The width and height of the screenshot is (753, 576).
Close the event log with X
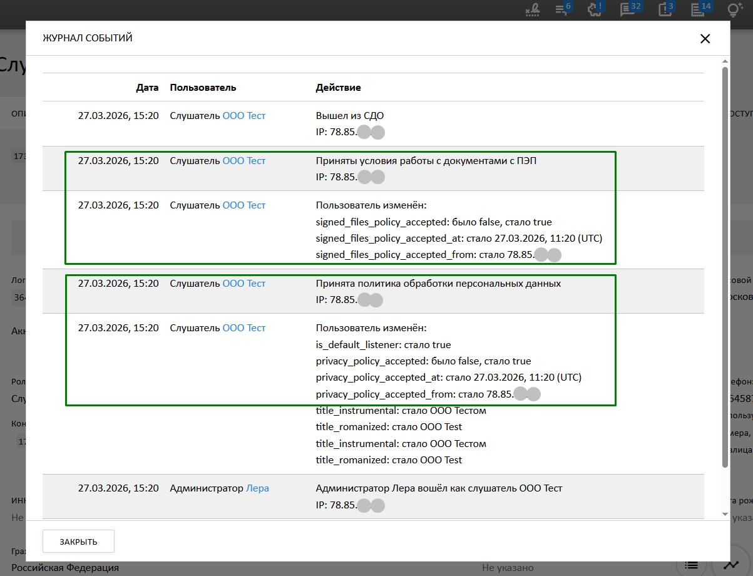tap(705, 39)
